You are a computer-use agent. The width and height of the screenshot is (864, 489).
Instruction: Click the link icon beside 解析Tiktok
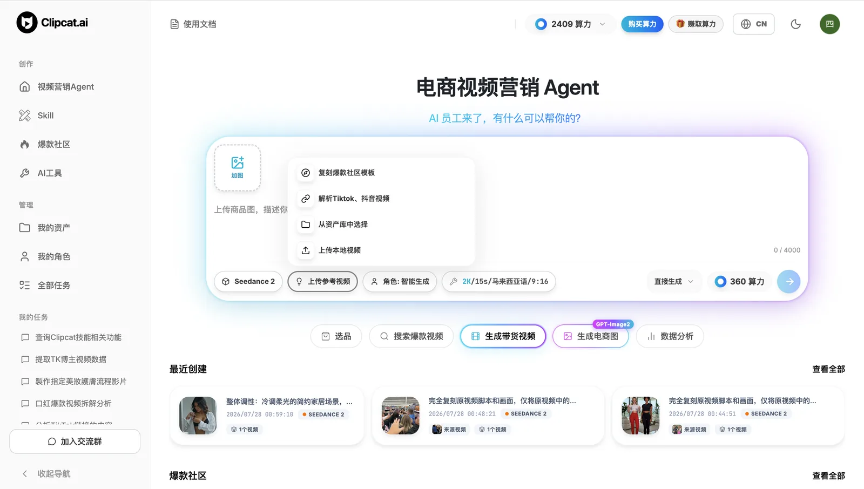click(306, 199)
